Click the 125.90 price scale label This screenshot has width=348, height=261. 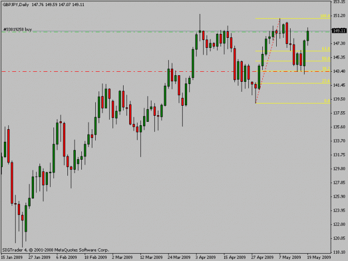coord(339,196)
